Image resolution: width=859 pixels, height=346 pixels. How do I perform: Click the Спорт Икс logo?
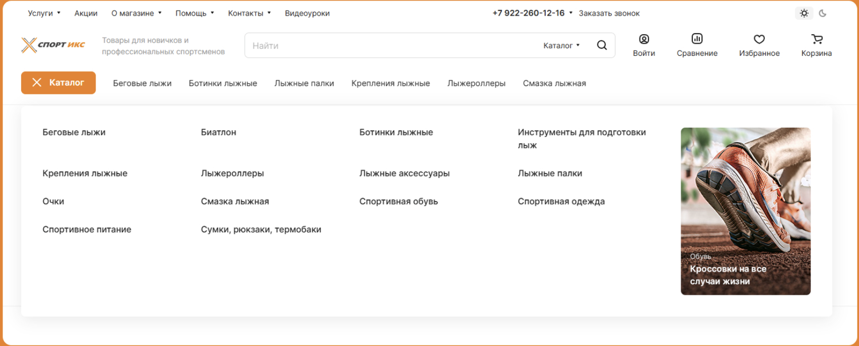[53, 45]
